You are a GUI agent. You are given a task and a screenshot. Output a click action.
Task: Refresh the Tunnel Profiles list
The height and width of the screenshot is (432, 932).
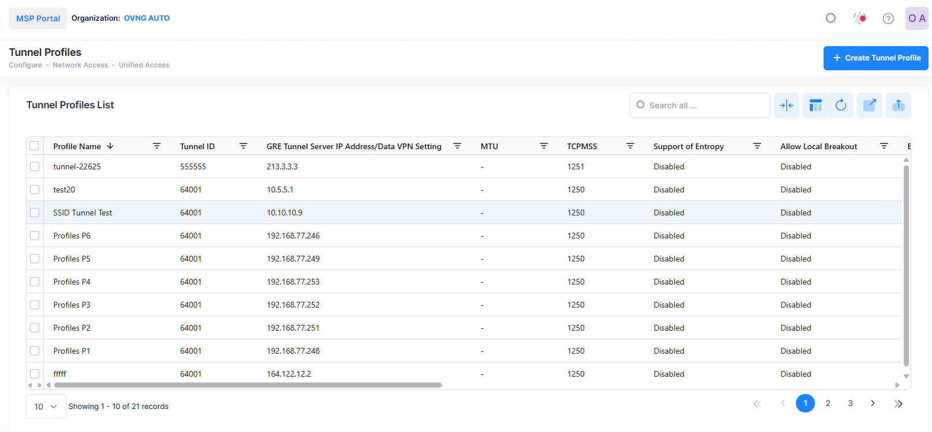tap(841, 105)
